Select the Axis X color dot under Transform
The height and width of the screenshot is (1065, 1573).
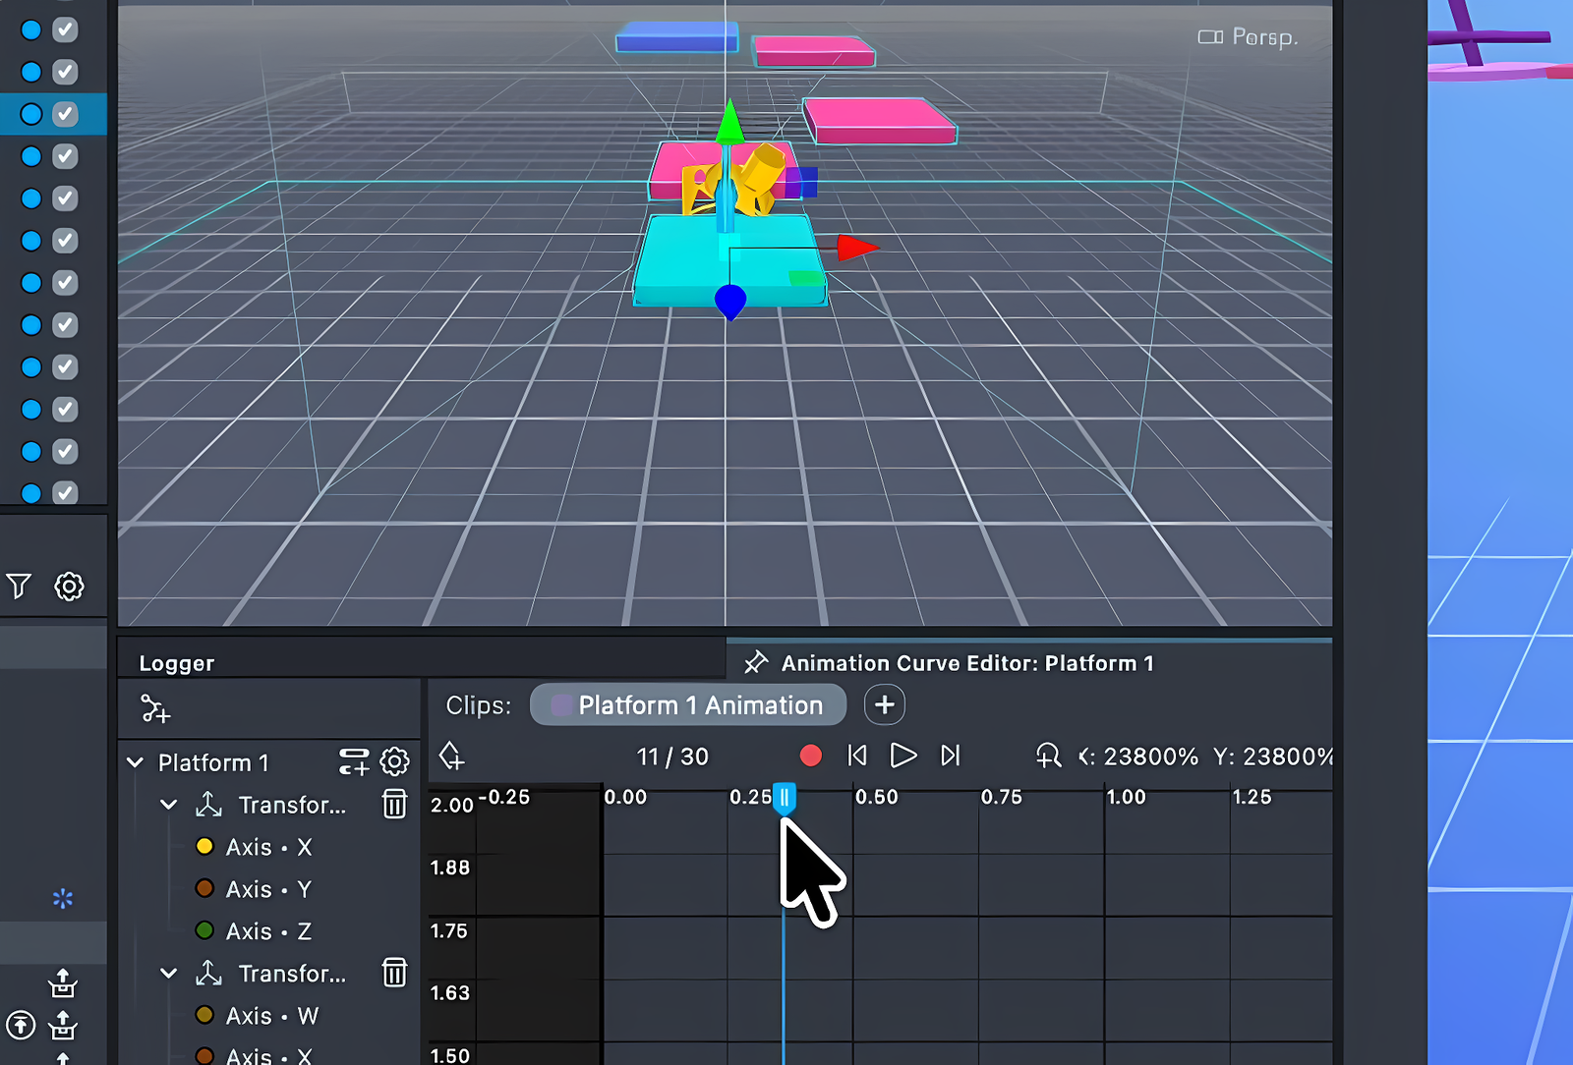click(x=204, y=846)
